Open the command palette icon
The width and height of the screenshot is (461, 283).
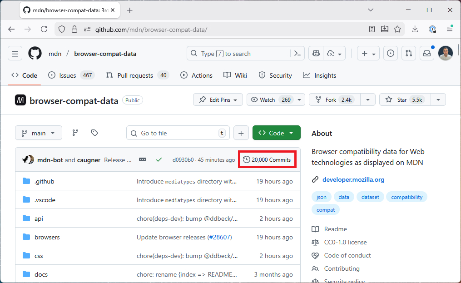coord(297,54)
